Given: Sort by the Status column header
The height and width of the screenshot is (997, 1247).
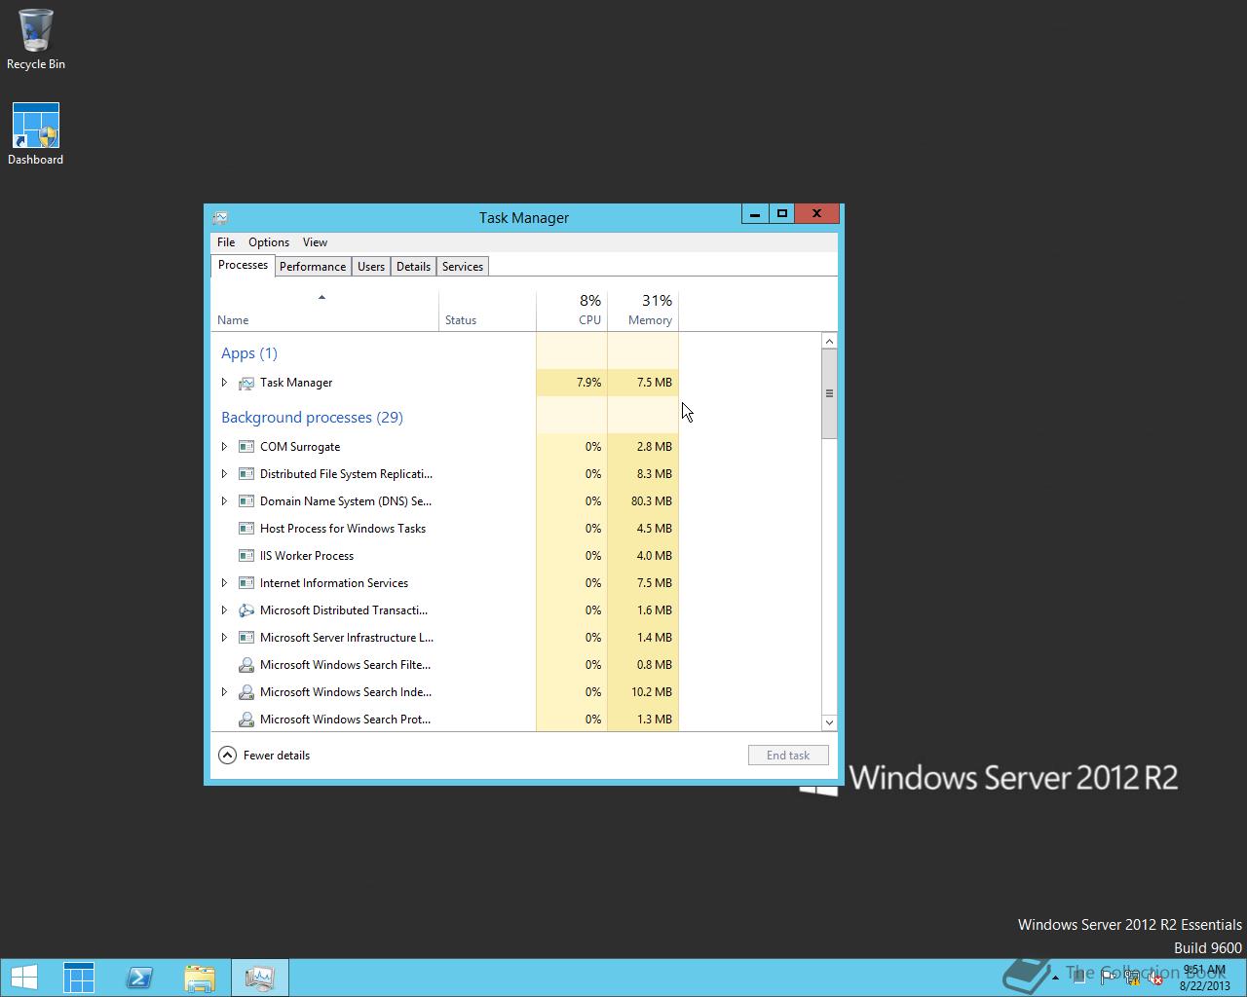Looking at the screenshot, I should (487, 311).
